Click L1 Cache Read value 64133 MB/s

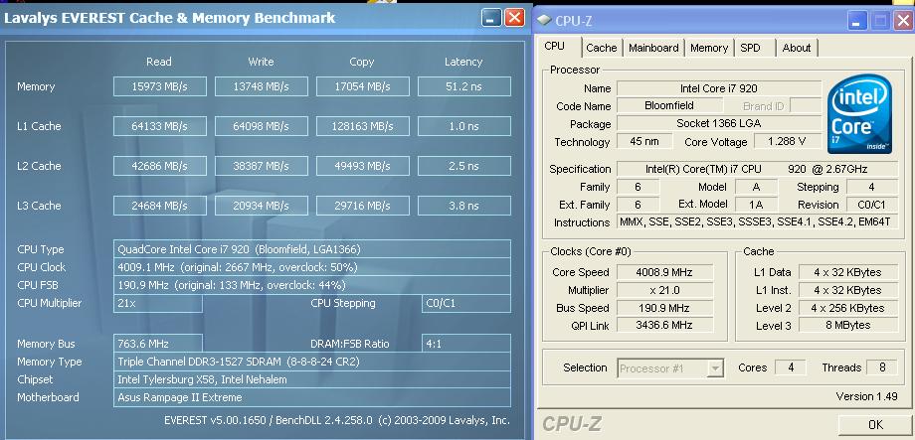[x=160, y=126]
